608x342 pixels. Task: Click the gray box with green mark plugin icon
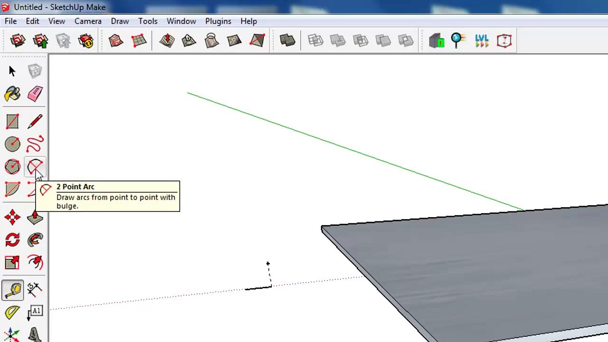pos(436,41)
